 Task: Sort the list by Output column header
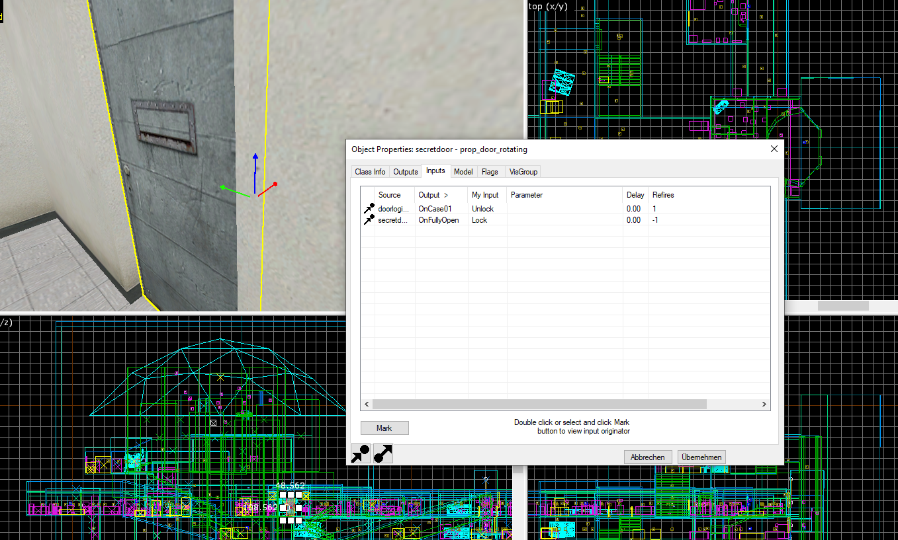point(433,195)
